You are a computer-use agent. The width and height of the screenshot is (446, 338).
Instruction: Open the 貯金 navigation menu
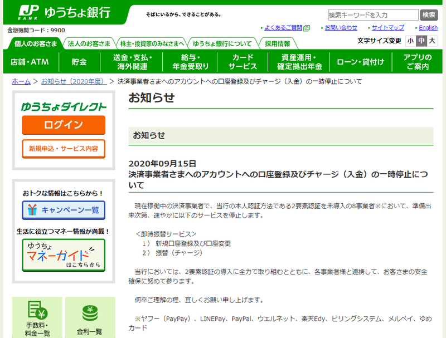(79, 62)
